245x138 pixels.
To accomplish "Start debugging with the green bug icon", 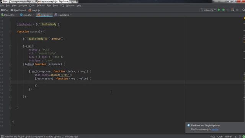I will [x=224, y=10].
